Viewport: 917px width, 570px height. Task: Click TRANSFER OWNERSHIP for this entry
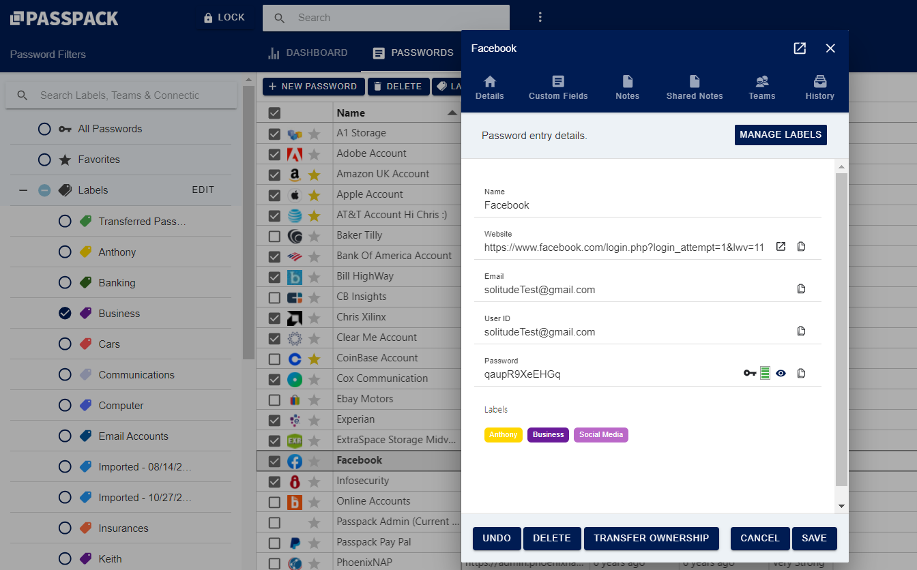pos(651,538)
